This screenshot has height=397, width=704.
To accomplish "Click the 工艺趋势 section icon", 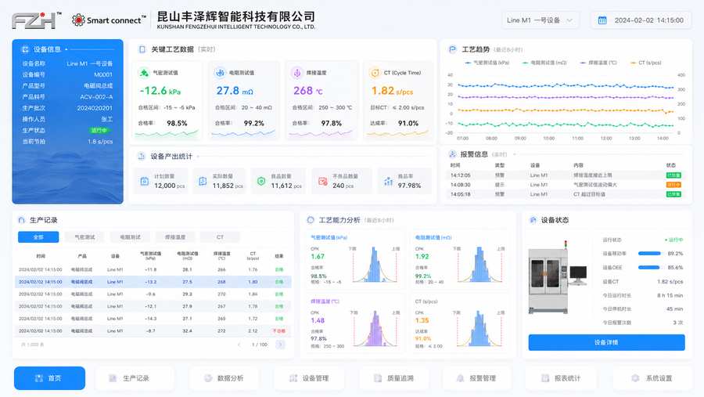I will click(453, 49).
